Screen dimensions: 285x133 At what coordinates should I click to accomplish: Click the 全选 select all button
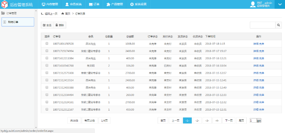pyautogui.click(x=47, y=25)
